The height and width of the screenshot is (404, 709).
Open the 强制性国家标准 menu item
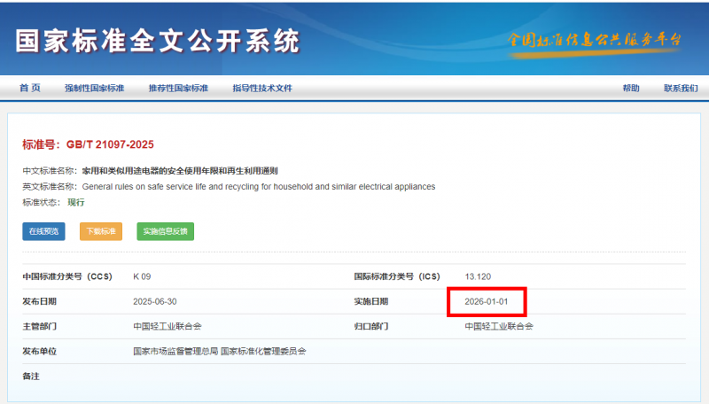(x=94, y=89)
